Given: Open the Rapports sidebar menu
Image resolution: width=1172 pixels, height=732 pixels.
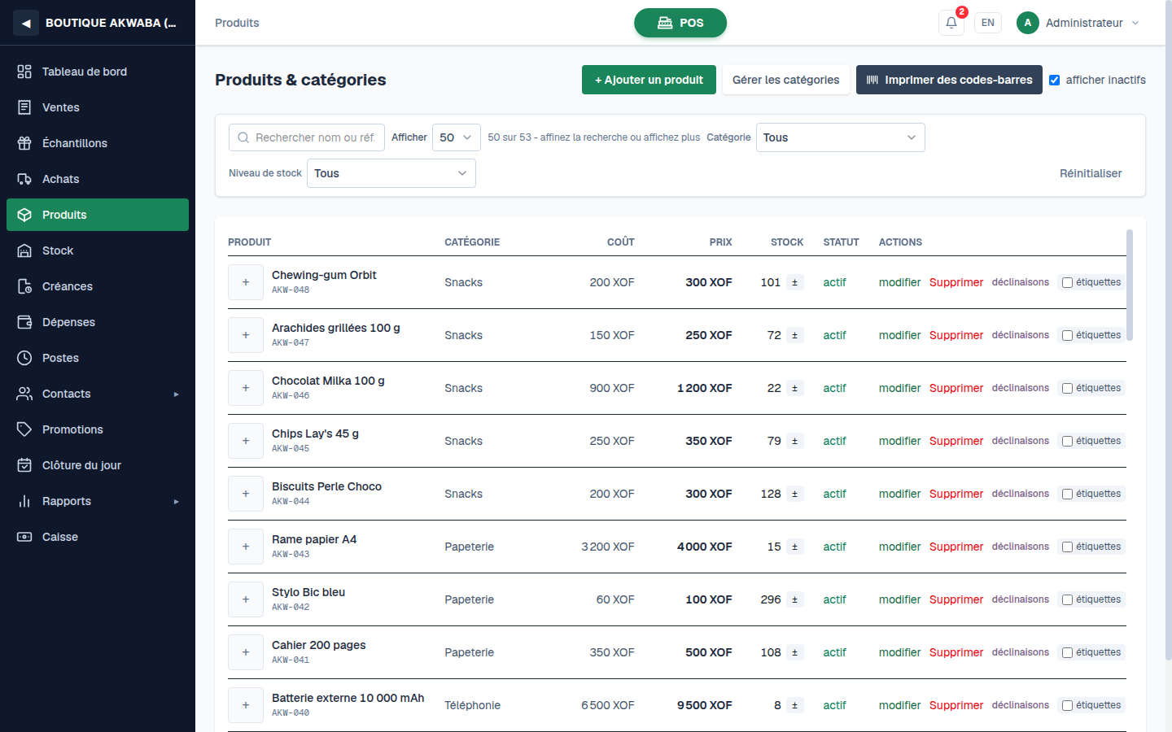Looking at the screenshot, I should click(98, 501).
